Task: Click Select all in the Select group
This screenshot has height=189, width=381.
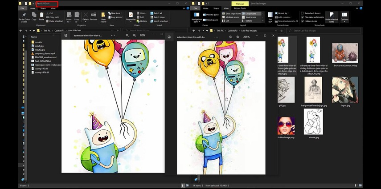Action: coord(156,13)
